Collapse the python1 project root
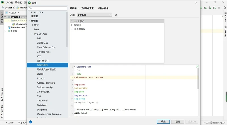 (5, 17)
